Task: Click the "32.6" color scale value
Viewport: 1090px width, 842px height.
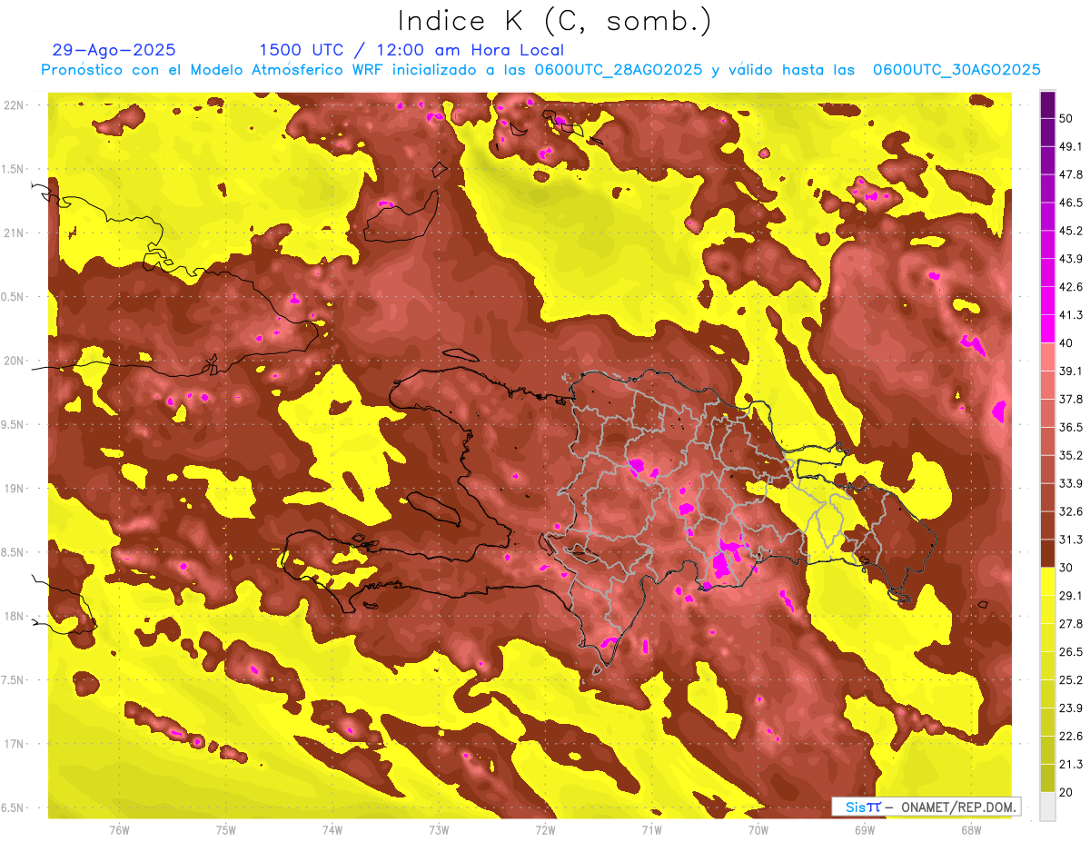Action: [1070, 511]
